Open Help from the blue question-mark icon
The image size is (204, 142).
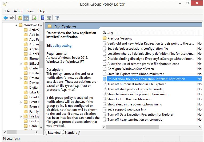point(42,18)
